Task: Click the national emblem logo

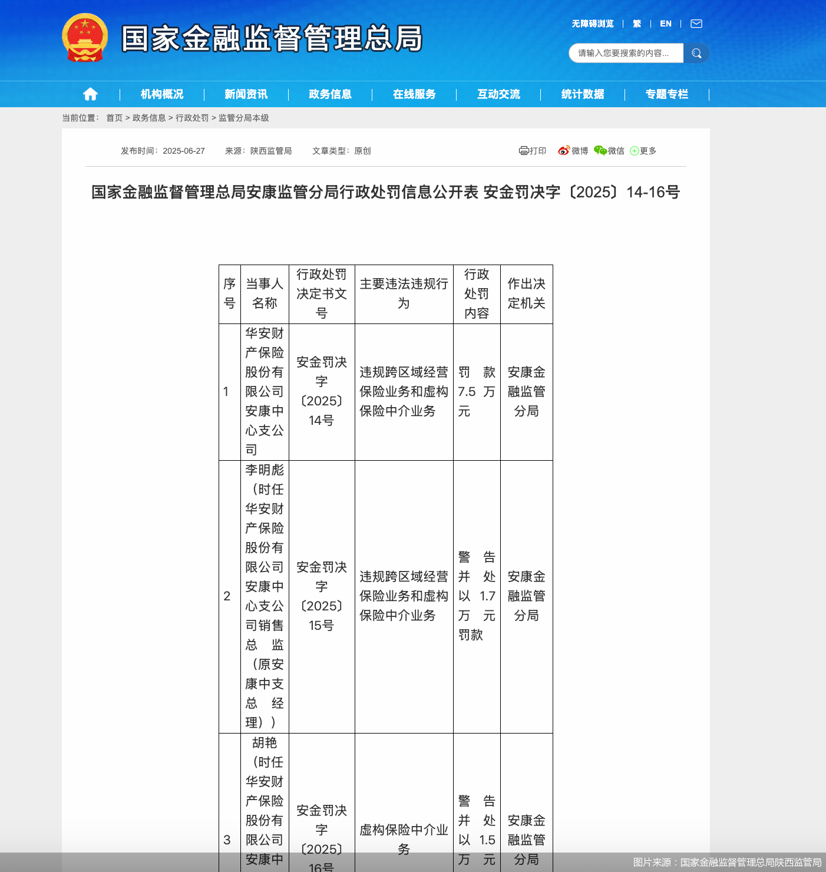Action: 85,38
